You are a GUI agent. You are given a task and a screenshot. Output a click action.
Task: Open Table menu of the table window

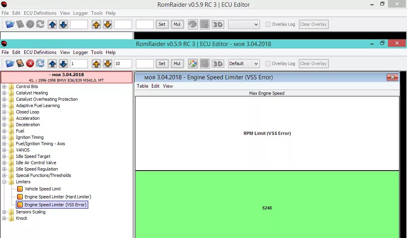click(143, 86)
